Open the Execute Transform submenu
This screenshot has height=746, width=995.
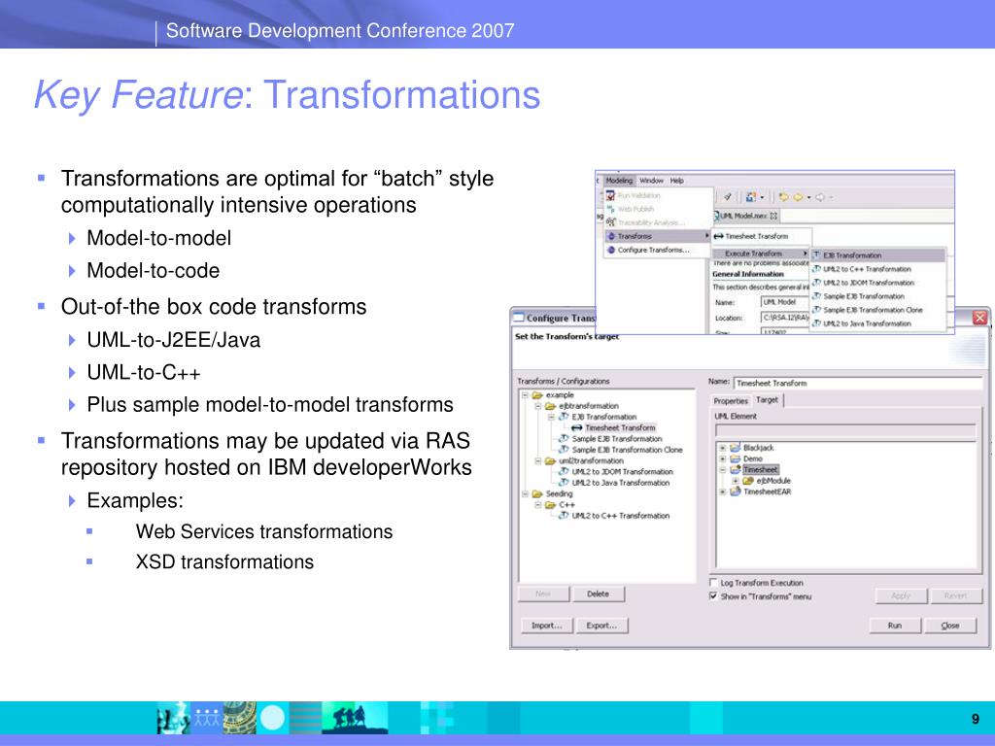761,254
